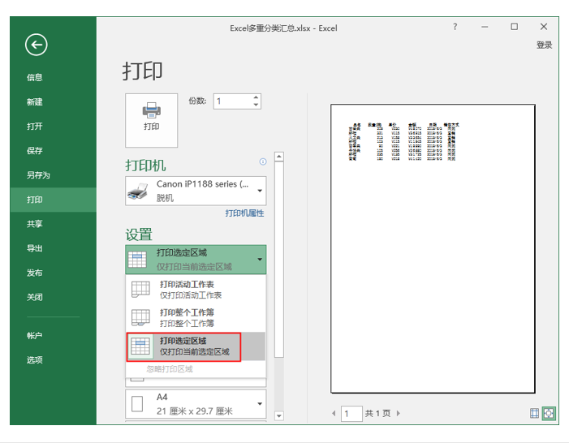Image resolution: width=569 pixels, height=443 pixels.
Task: Go back using the circled arrow
Action: click(36, 45)
